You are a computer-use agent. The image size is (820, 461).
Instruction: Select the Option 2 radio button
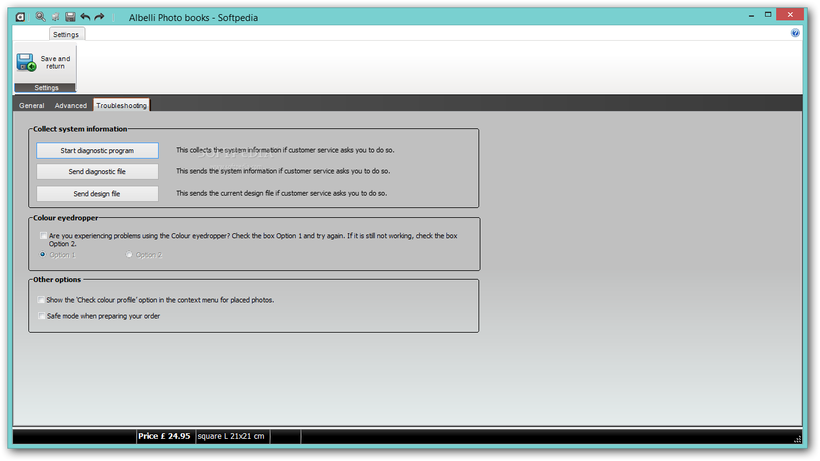tap(129, 254)
